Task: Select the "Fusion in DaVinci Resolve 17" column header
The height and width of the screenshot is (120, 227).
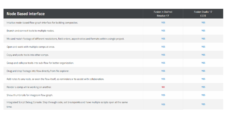Action: click(163, 14)
